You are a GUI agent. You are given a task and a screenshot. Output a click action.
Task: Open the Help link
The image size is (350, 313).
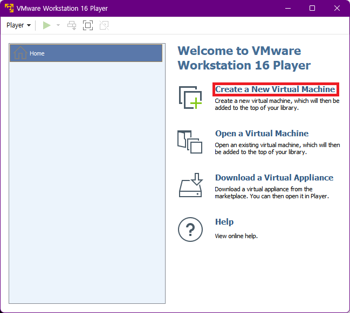point(224,222)
